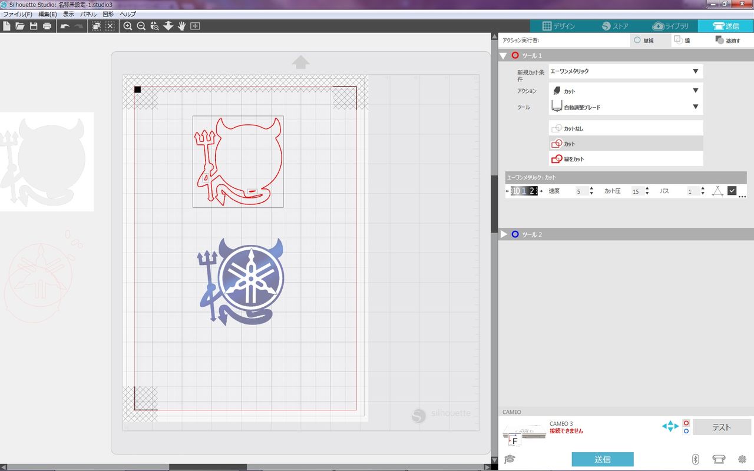The image size is (754, 471).
Task: Open the 表示 menu
Action: [x=69, y=14]
